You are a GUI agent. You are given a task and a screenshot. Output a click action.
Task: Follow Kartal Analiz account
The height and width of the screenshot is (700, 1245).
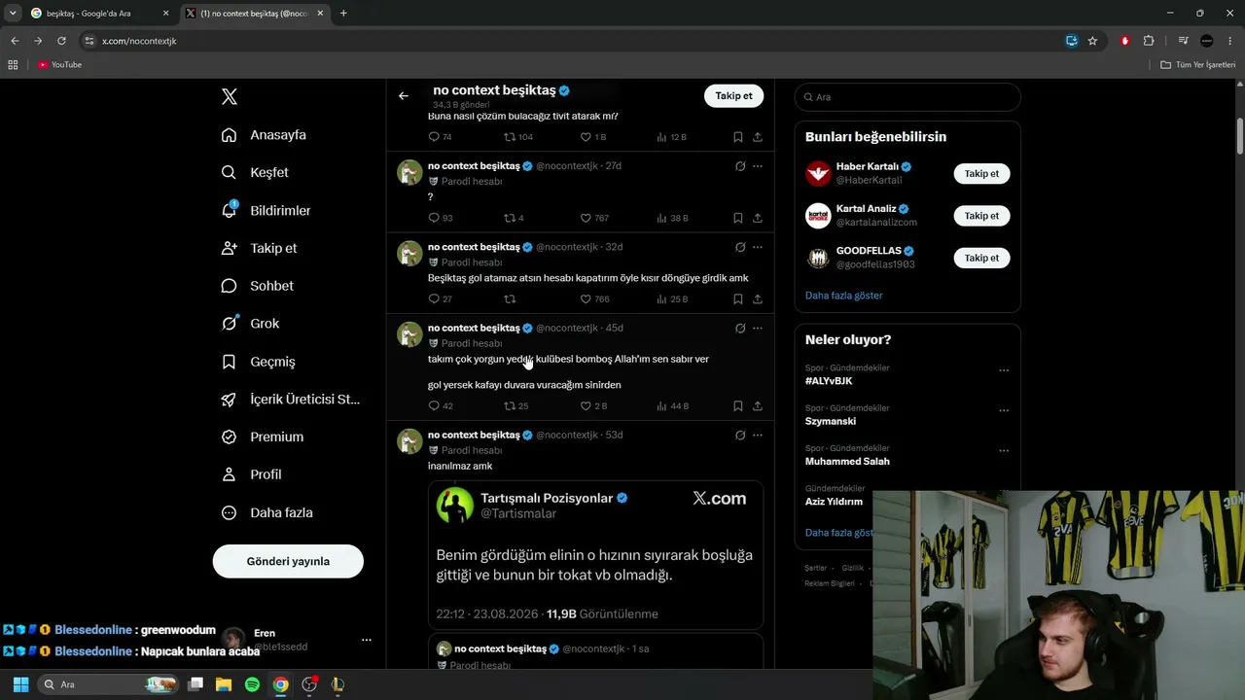point(981,216)
